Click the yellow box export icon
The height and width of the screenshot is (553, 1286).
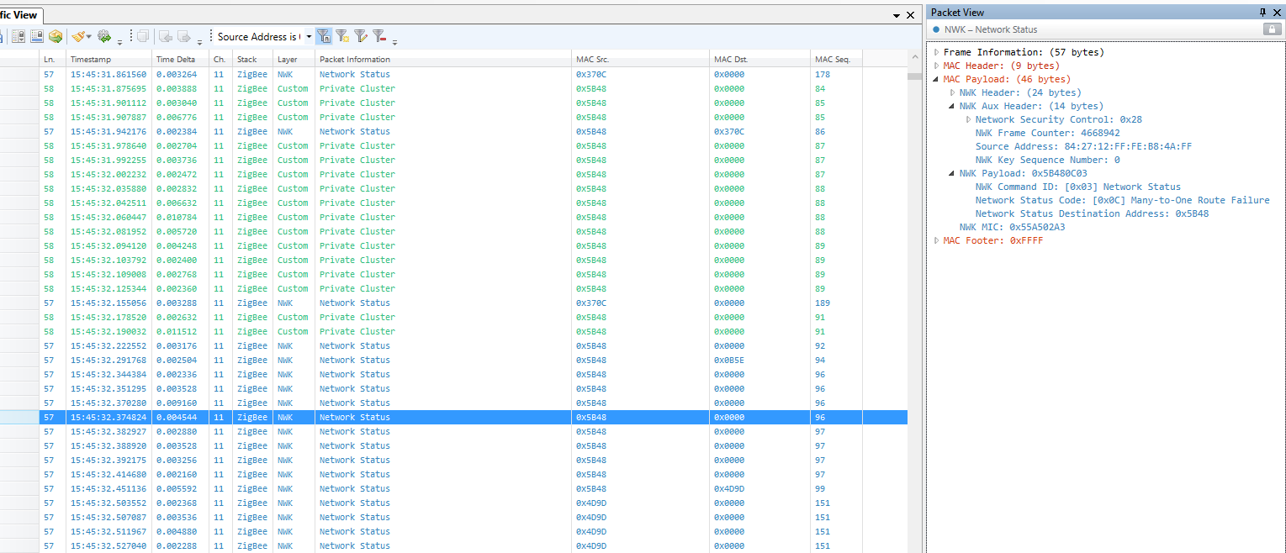[x=56, y=36]
